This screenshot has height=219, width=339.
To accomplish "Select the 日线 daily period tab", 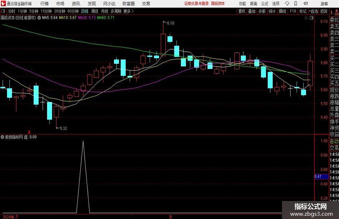I will click(85, 11).
